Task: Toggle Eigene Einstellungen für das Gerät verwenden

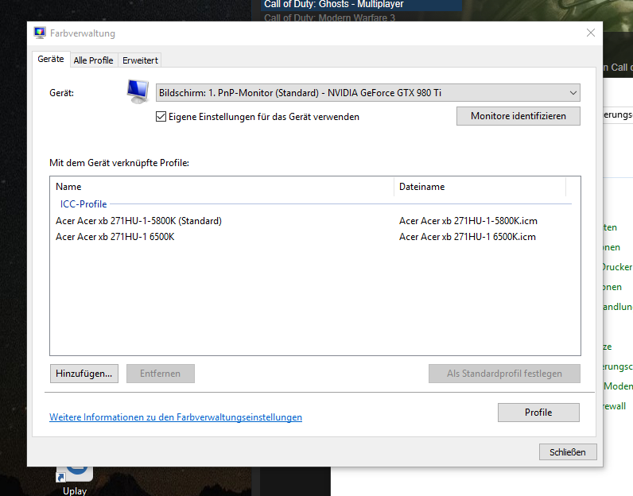Action: [161, 117]
